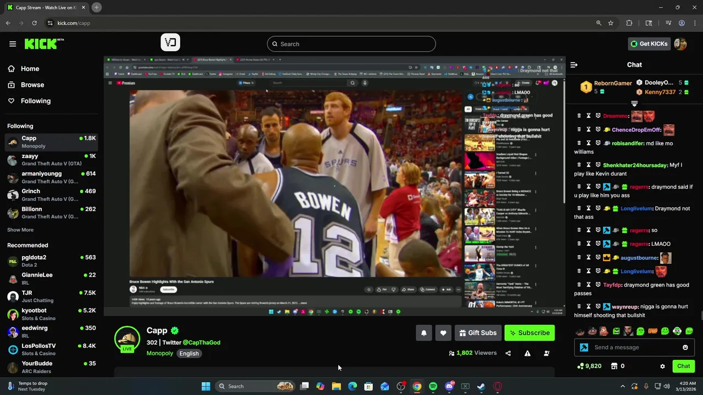Viewport: 703px width, 395px height.
Task: Open profile avatar menu top right
Action: pos(680,44)
